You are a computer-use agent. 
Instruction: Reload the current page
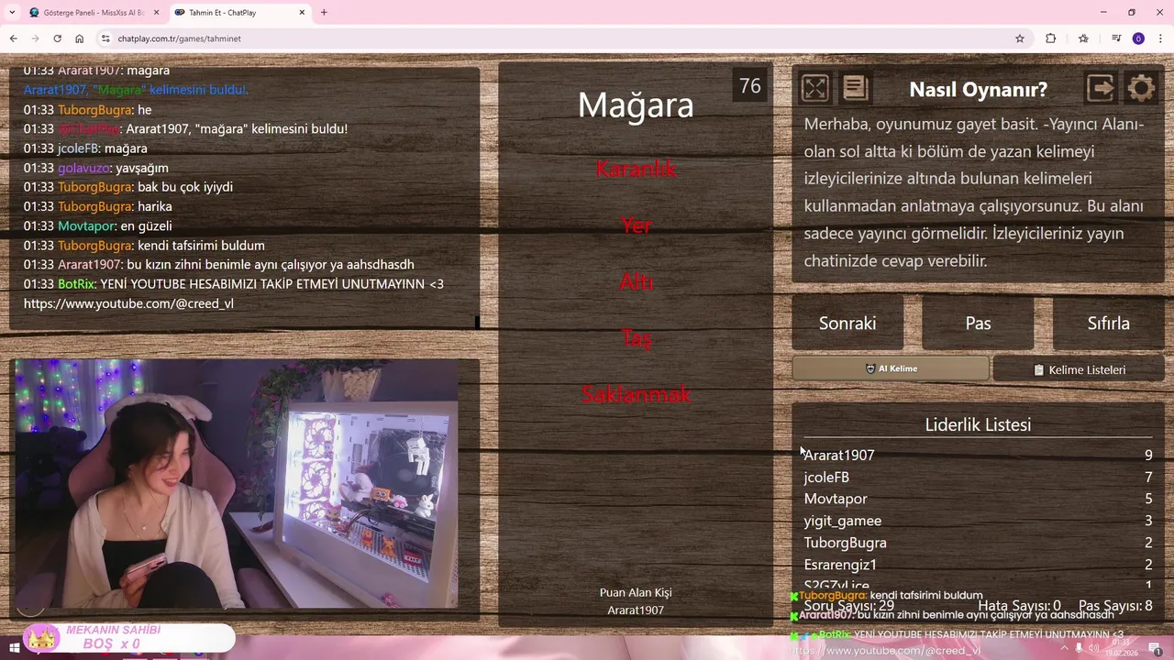pyautogui.click(x=57, y=38)
